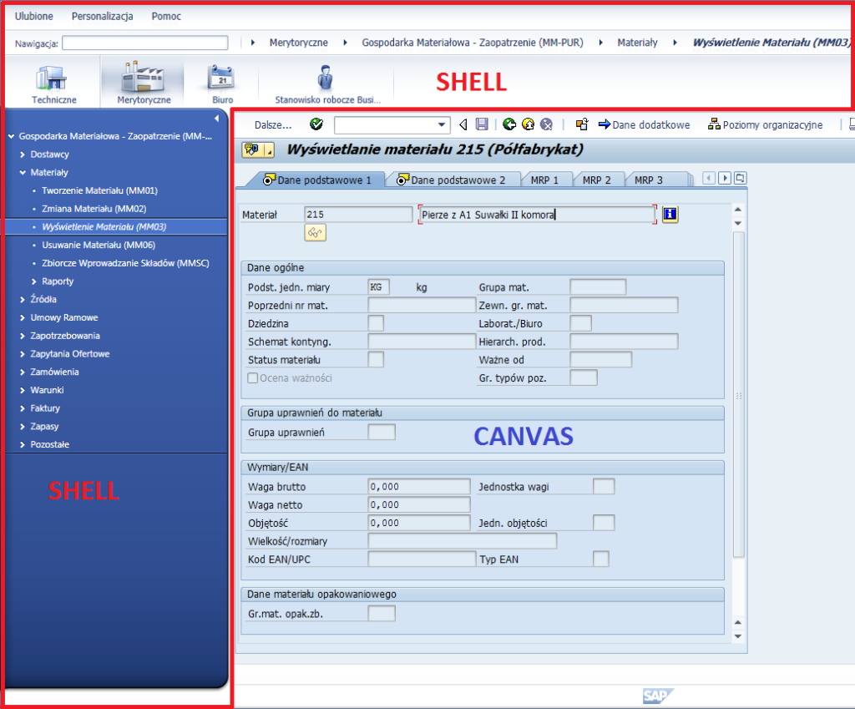Click the material info icon
The image size is (855, 709).
click(x=670, y=215)
